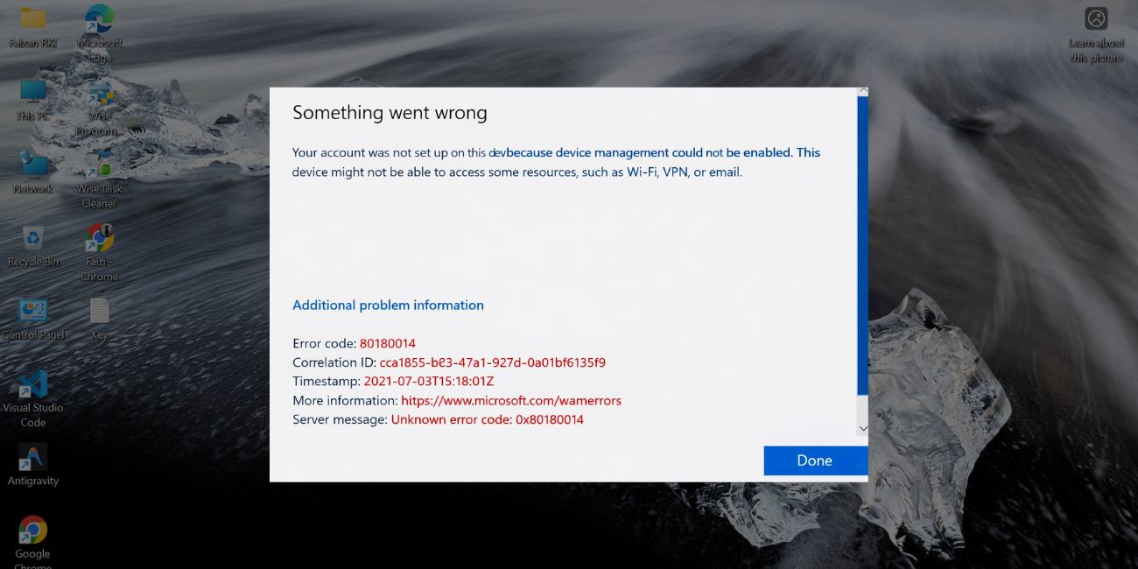Launch Wise Disk Cleaner
The image size is (1138, 569).
(98, 166)
